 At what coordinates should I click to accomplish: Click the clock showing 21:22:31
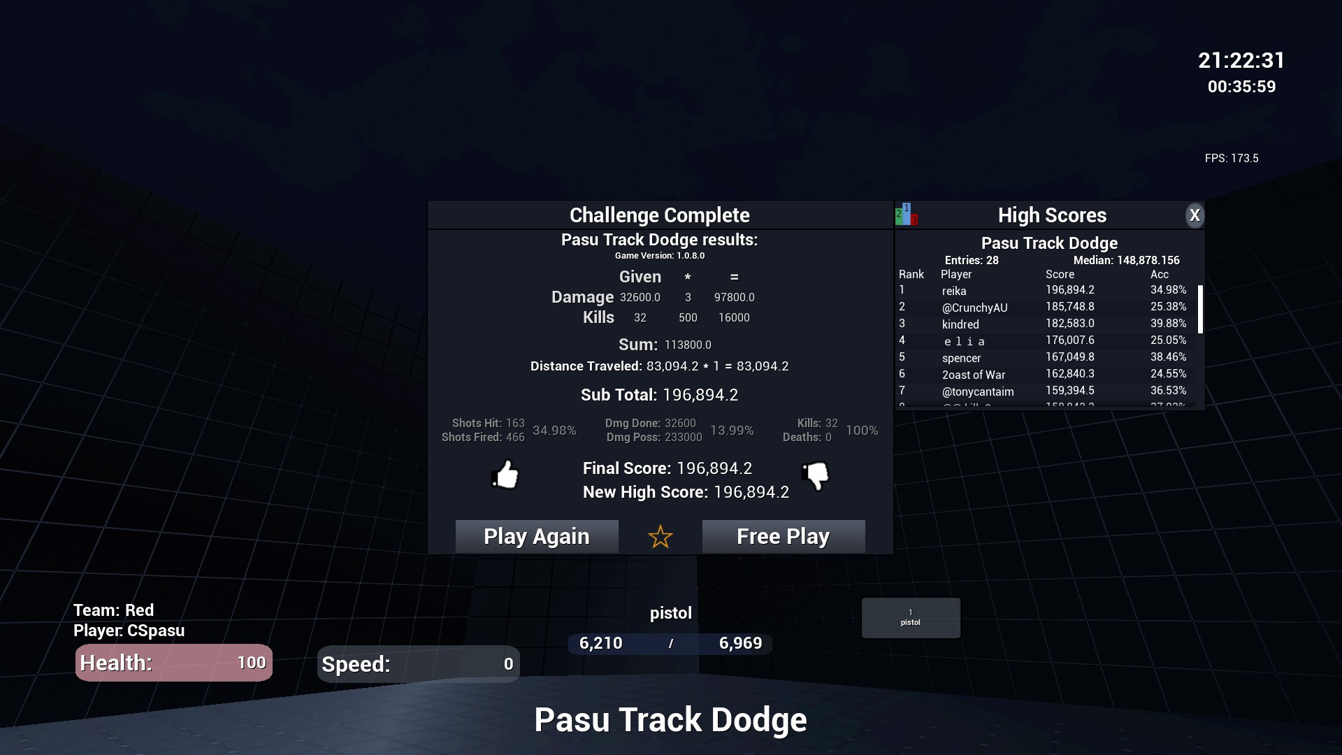click(1241, 60)
